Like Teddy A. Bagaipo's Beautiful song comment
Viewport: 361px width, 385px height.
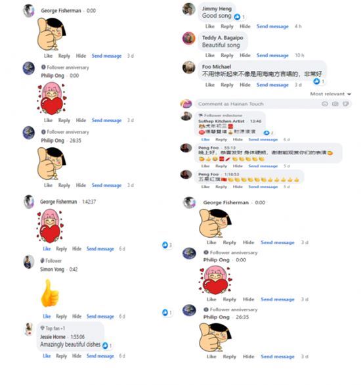[x=209, y=55]
